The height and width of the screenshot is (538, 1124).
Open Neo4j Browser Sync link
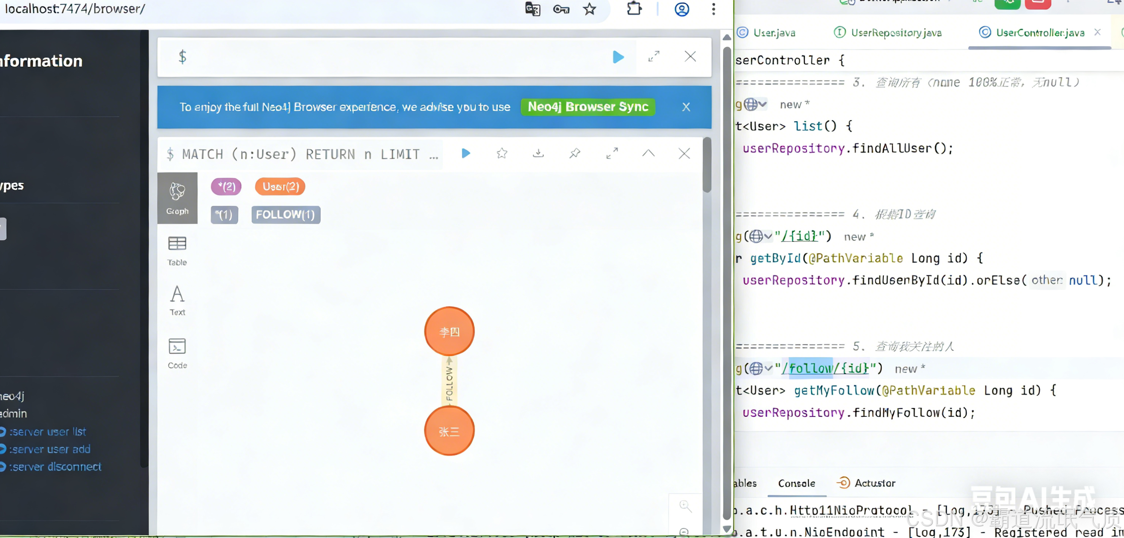588,107
